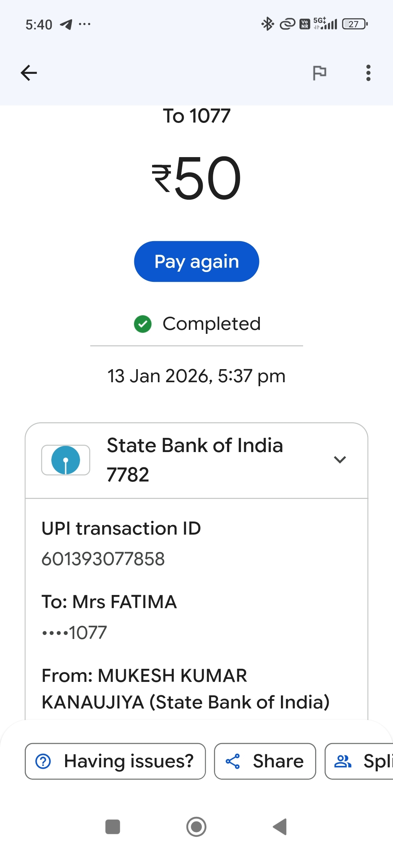Tap the State Bank of India logo
Viewport: 393px width, 851px height.
point(66,460)
